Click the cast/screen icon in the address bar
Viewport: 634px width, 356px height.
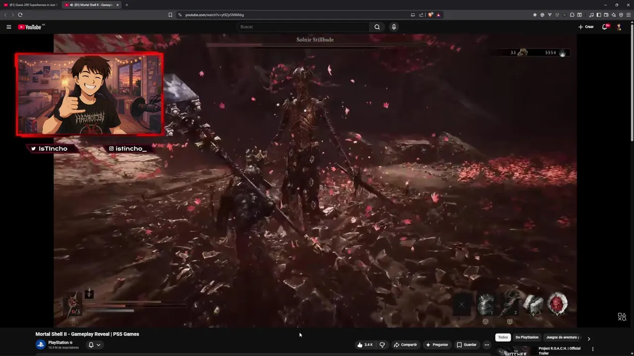[x=413, y=15]
